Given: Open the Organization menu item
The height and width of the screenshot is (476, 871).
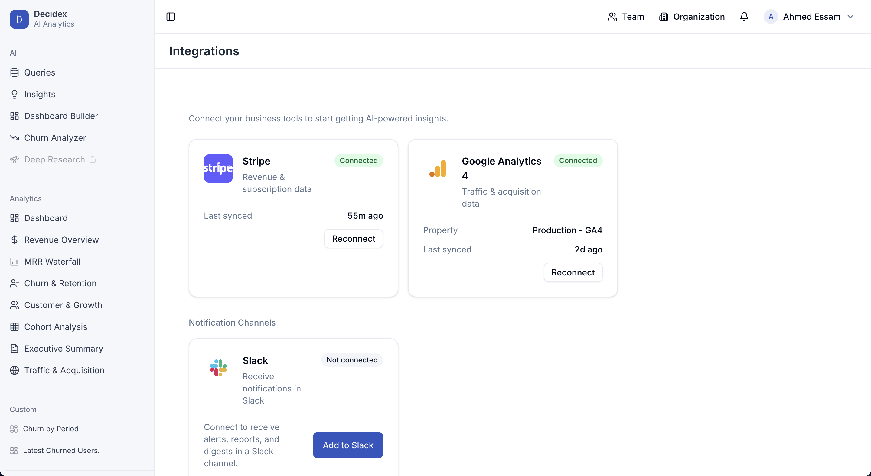Looking at the screenshot, I should click(692, 17).
